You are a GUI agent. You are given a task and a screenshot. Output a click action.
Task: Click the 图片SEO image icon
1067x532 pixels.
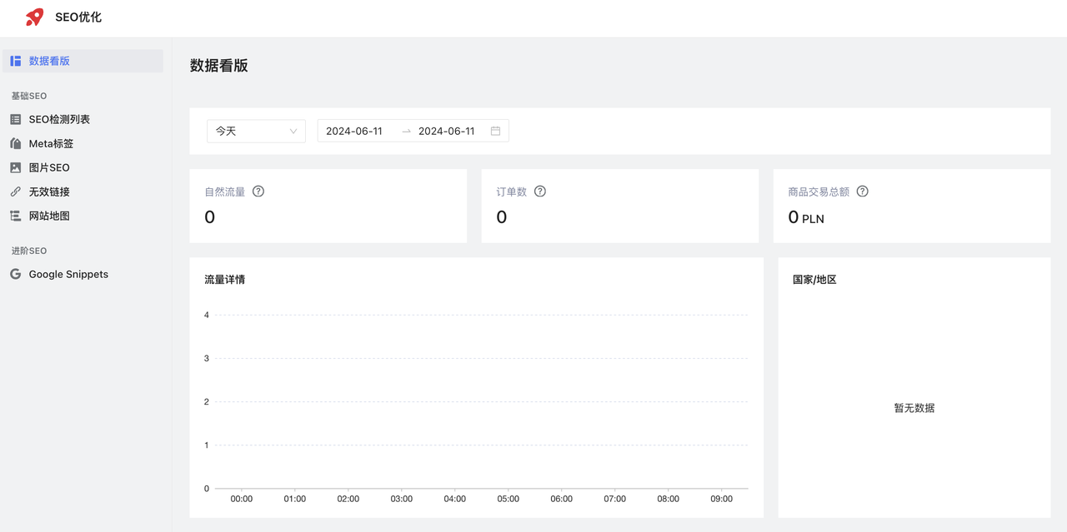coord(16,168)
